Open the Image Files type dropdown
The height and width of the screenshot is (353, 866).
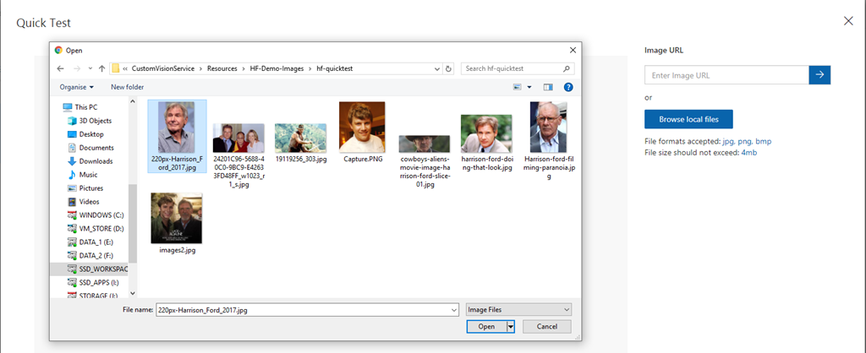click(x=518, y=310)
